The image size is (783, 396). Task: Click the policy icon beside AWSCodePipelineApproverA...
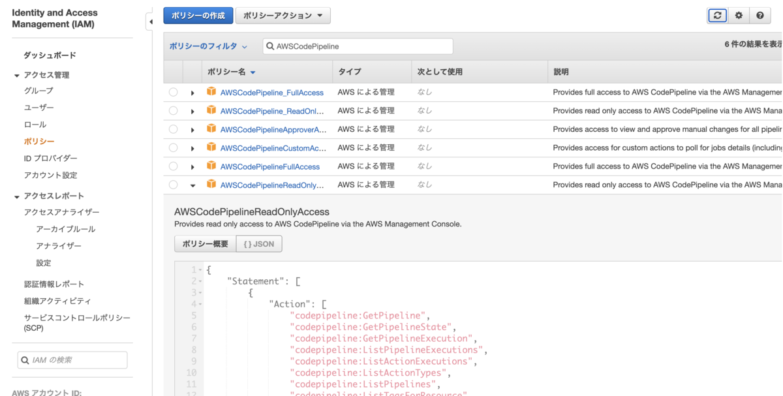tap(211, 129)
